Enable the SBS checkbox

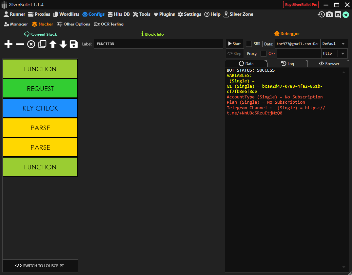click(x=249, y=44)
